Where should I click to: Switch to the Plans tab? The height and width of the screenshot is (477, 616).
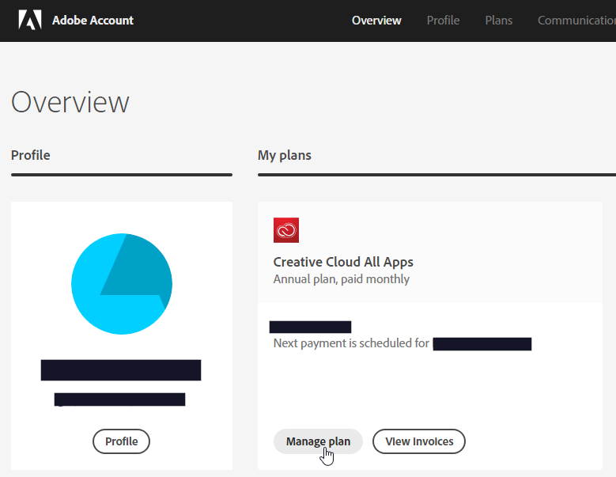tap(498, 21)
